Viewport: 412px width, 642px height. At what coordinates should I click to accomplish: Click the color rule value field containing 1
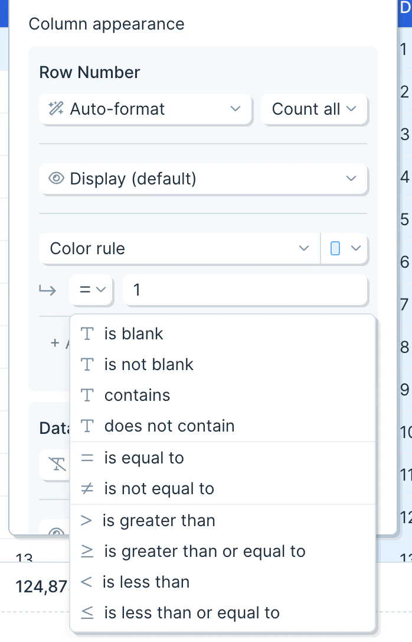(x=245, y=290)
